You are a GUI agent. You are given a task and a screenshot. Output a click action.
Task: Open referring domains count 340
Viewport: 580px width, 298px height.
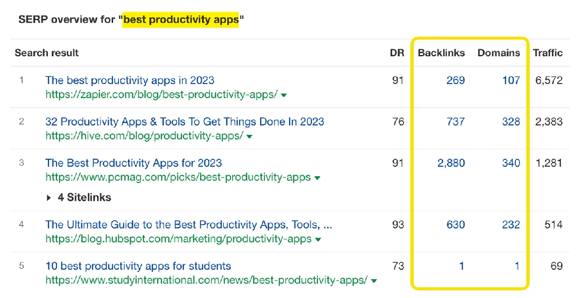pos(511,163)
